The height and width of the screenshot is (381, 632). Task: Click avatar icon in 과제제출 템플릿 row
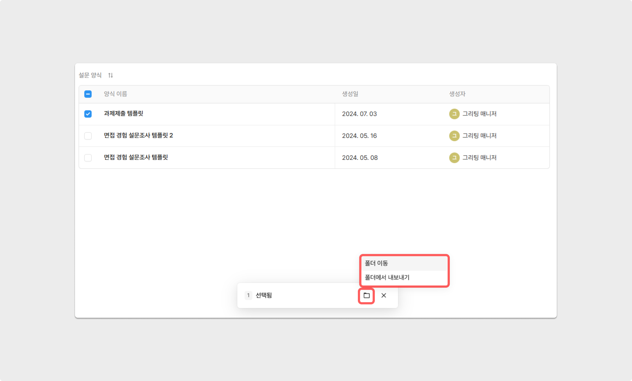click(x=454, y=114)
